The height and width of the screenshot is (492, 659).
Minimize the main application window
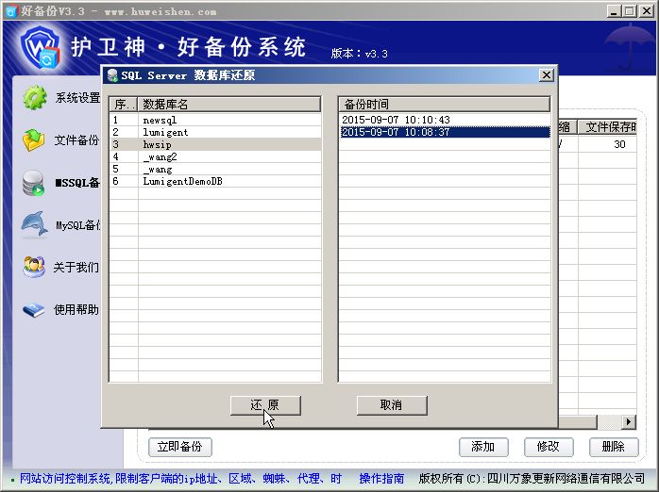(x=614, y=11)
